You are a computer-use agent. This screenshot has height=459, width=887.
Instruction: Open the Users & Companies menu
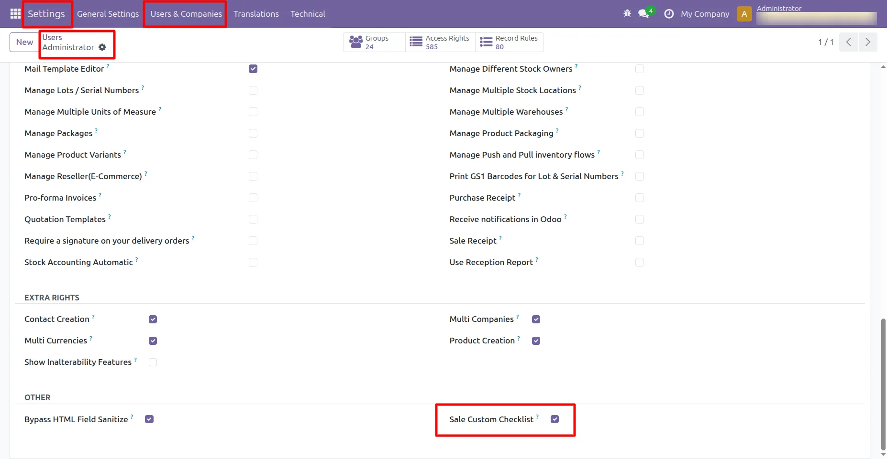[x=186, y=14]
